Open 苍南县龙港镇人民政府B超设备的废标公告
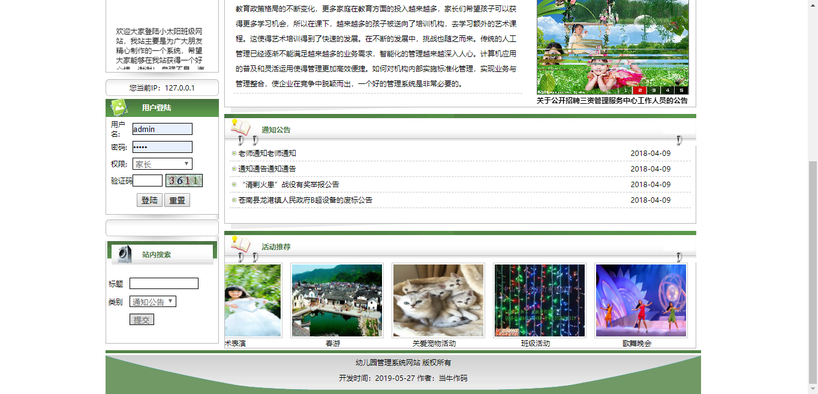 point(305,200)
